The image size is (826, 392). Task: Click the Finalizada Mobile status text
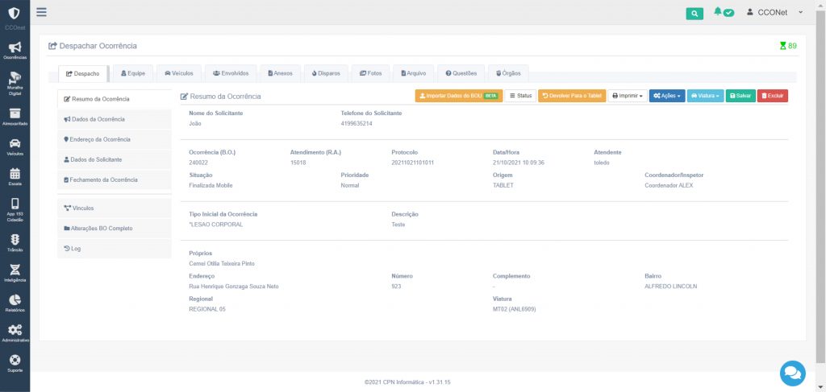[x=211, y=185]
